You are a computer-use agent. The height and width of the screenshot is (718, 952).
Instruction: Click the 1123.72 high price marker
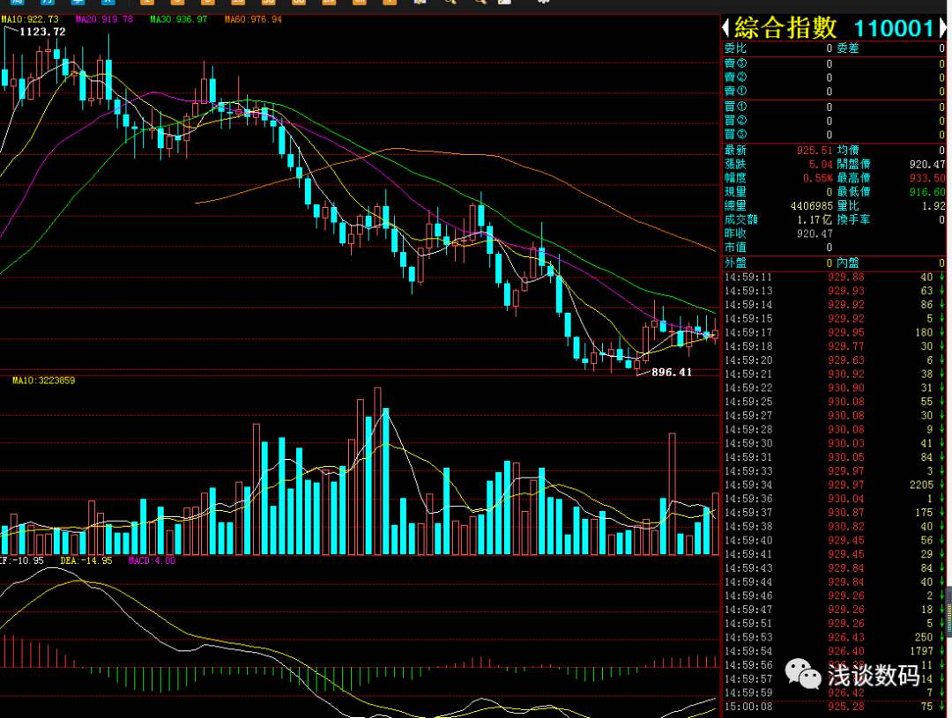tap(42, 32)
